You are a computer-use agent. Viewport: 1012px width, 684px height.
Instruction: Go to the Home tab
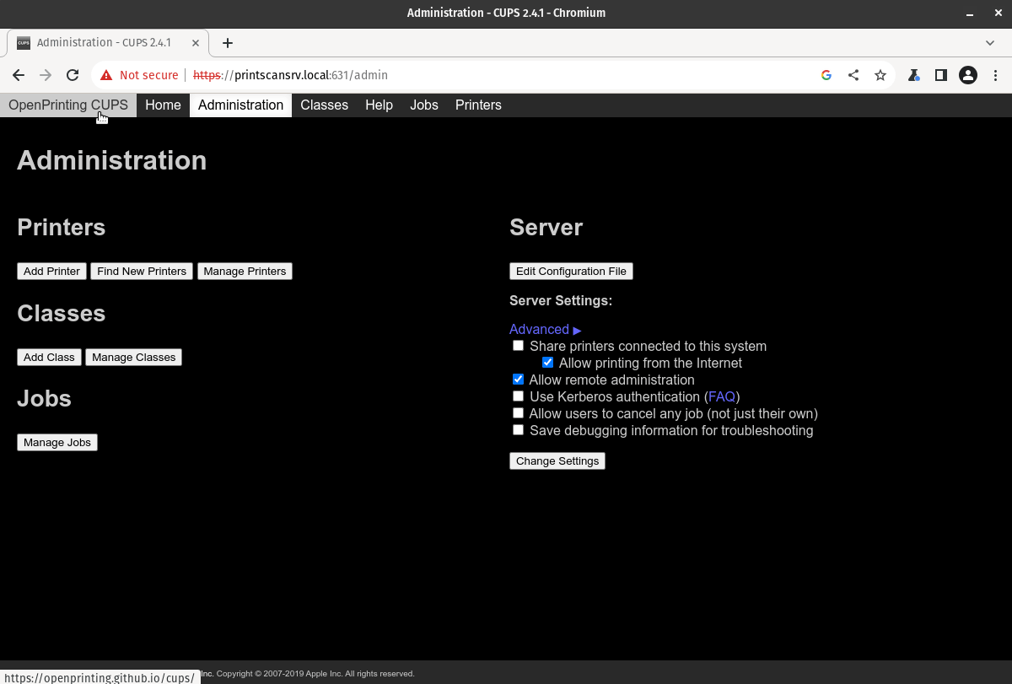pos(163,105)
